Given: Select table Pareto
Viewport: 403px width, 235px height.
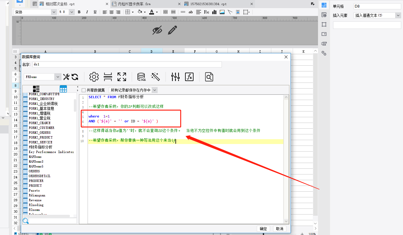Looking at the screenshot, I should click(x=34, y=190).
